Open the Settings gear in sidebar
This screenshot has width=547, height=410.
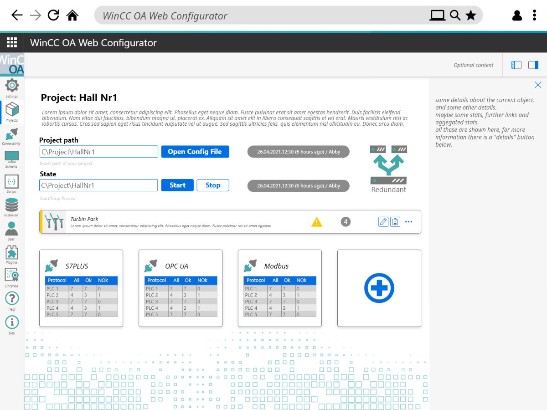point(12,86)
